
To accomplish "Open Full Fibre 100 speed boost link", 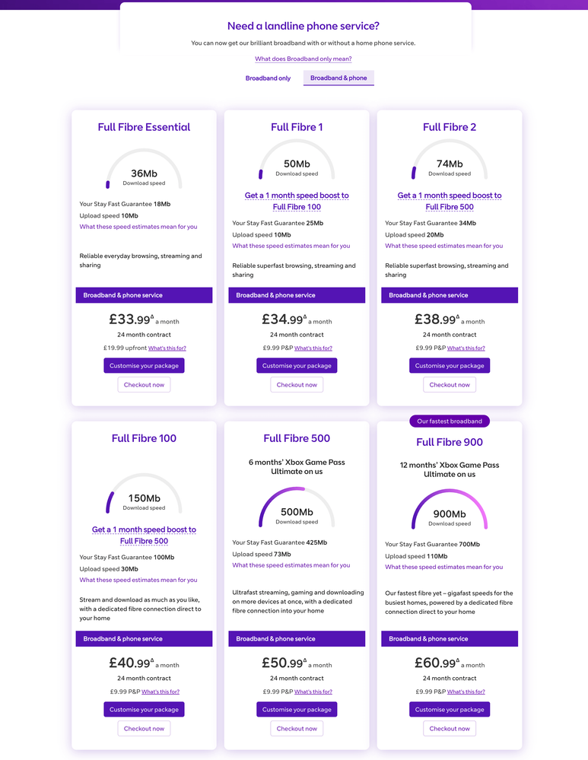I will click(x=144, y=535).
